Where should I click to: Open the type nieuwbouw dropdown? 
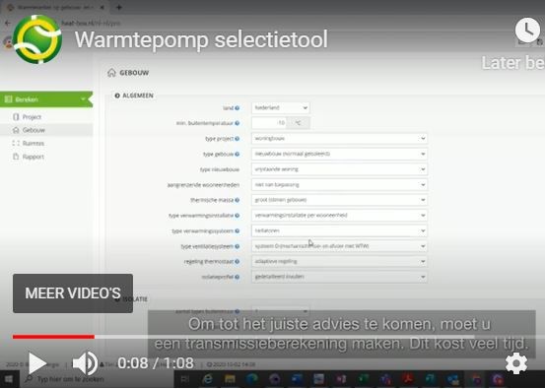(339, 169)
